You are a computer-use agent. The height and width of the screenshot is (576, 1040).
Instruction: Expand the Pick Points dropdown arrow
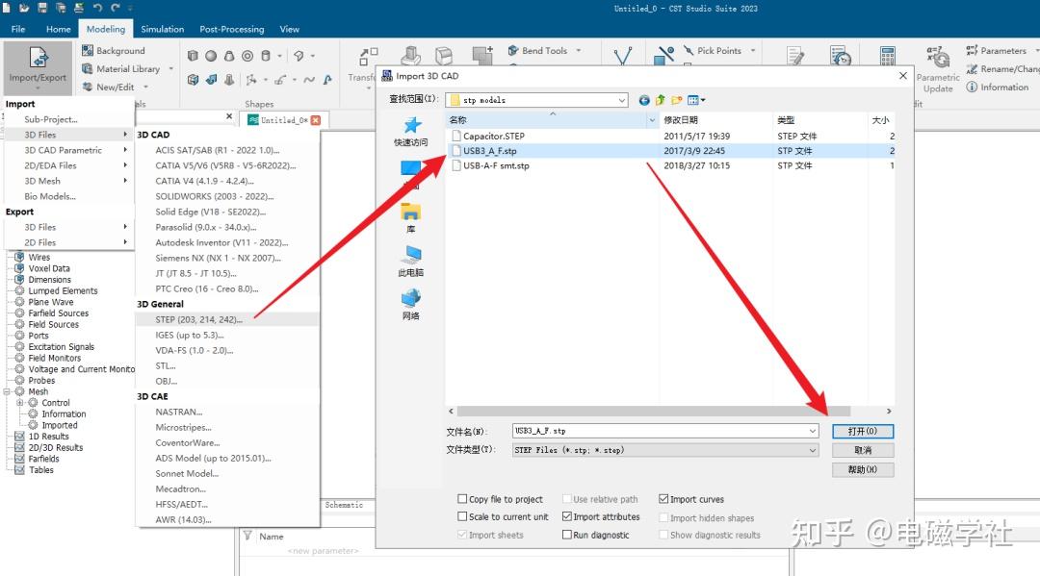click(x=753, y=50)
